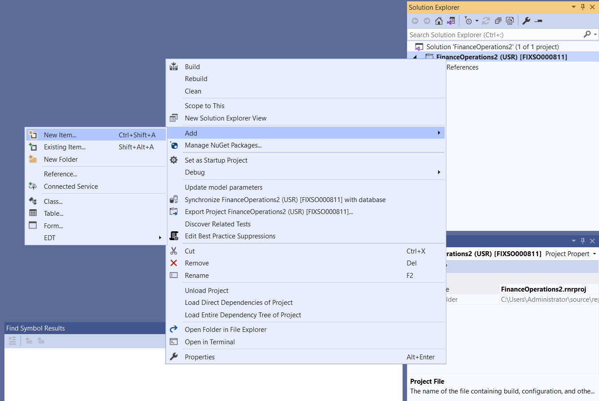
Task: Select Load Entire Dependency Tree of Project
Action: tap(243, 315)
